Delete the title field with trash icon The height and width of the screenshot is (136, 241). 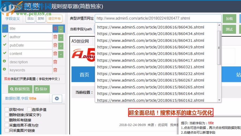(x=55, y=29)
